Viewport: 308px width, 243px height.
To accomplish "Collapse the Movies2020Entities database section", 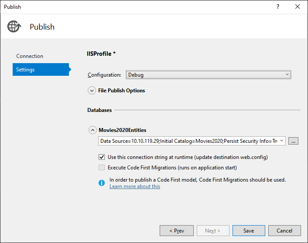I will (x=92, y=130).
